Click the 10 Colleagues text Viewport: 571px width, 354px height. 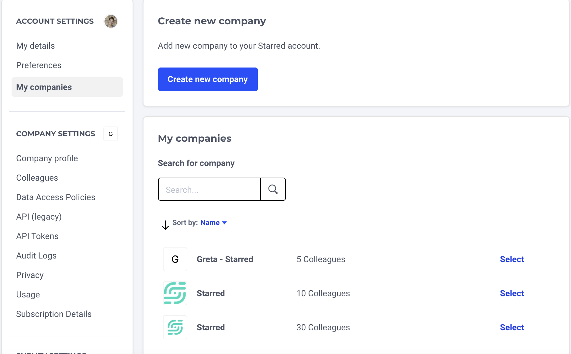coord(323,293)
